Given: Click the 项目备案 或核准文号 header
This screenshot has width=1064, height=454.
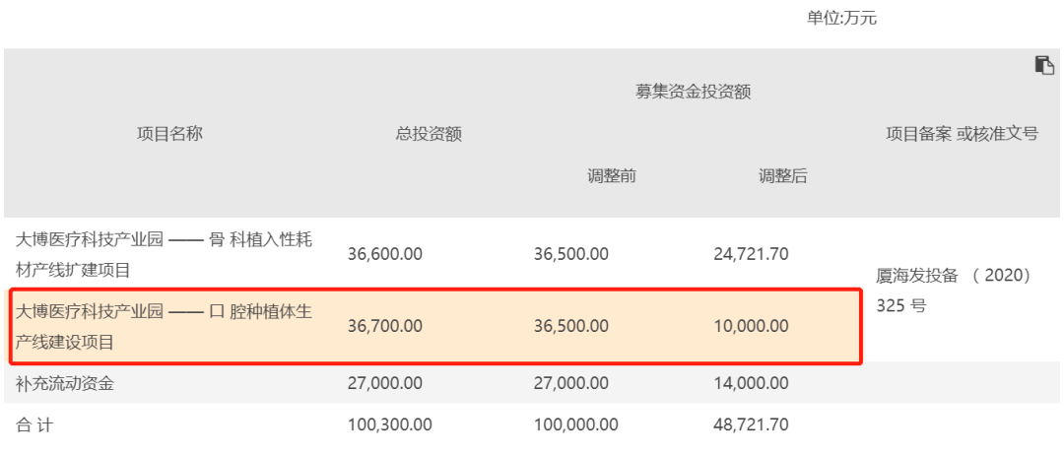Looking at the screenshot, I should point(962,134).
